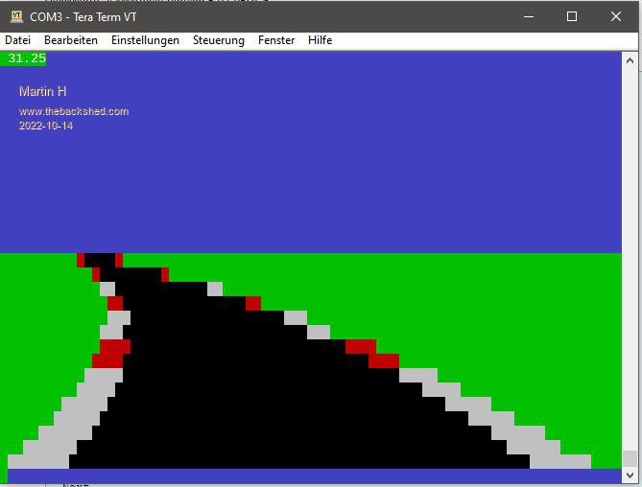Open the Fenster menu
Image resolution: width=642 pixels, height=487 pixels.
(x=276, y=40)
